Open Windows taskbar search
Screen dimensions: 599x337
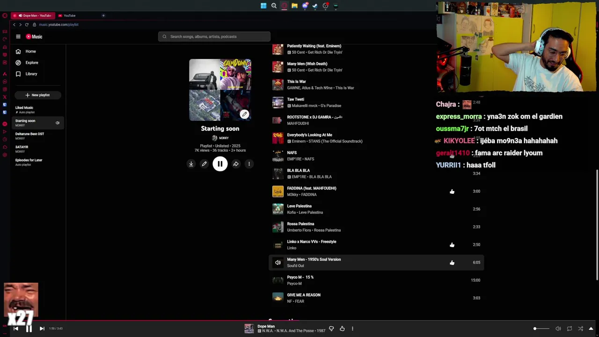[x=274, y=6]
